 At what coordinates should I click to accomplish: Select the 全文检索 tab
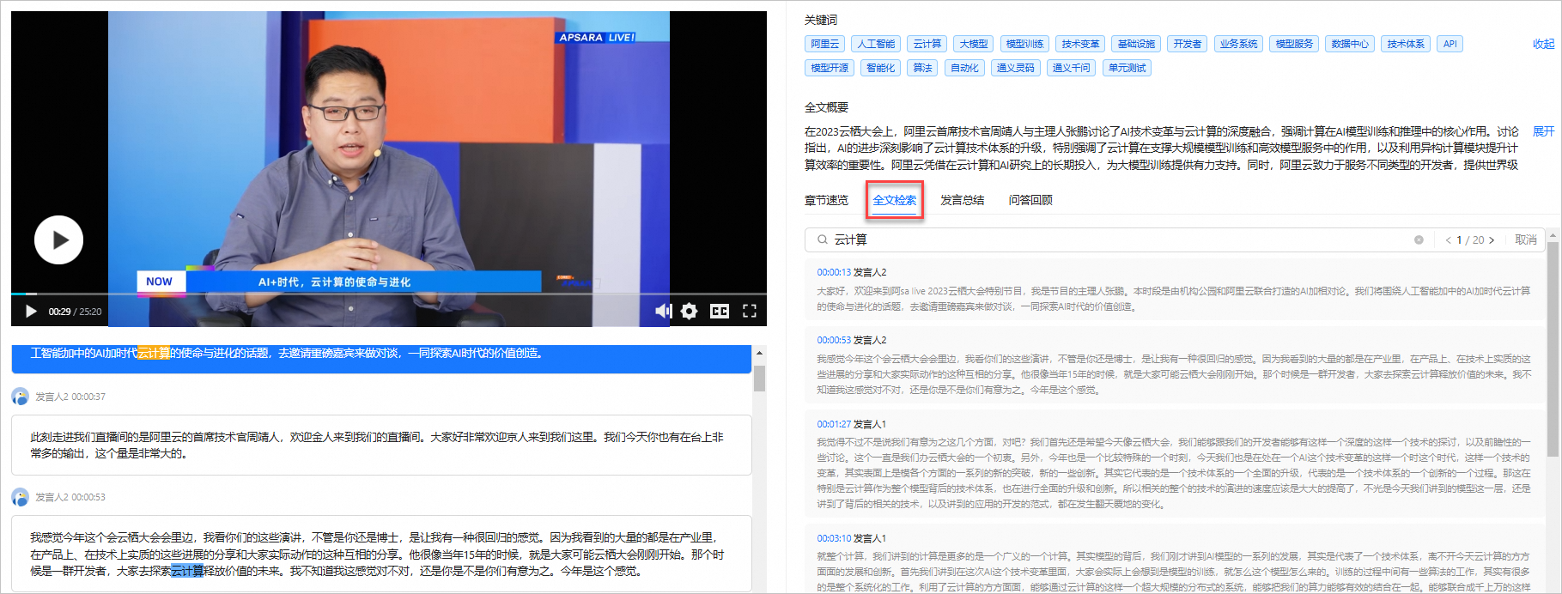[x=895, y=200]
